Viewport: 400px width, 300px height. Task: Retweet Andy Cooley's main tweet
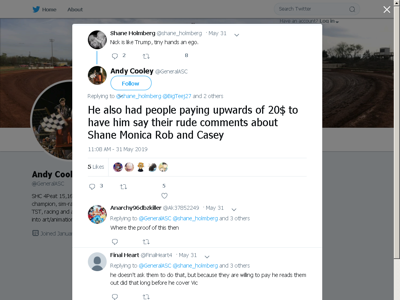123,187
